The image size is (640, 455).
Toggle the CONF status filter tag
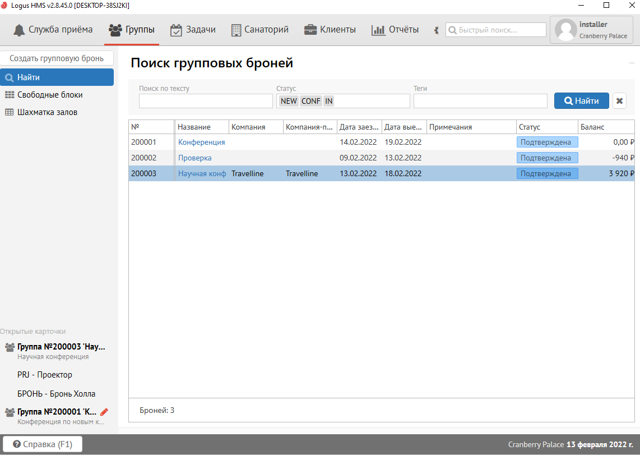tap(310, 101)
